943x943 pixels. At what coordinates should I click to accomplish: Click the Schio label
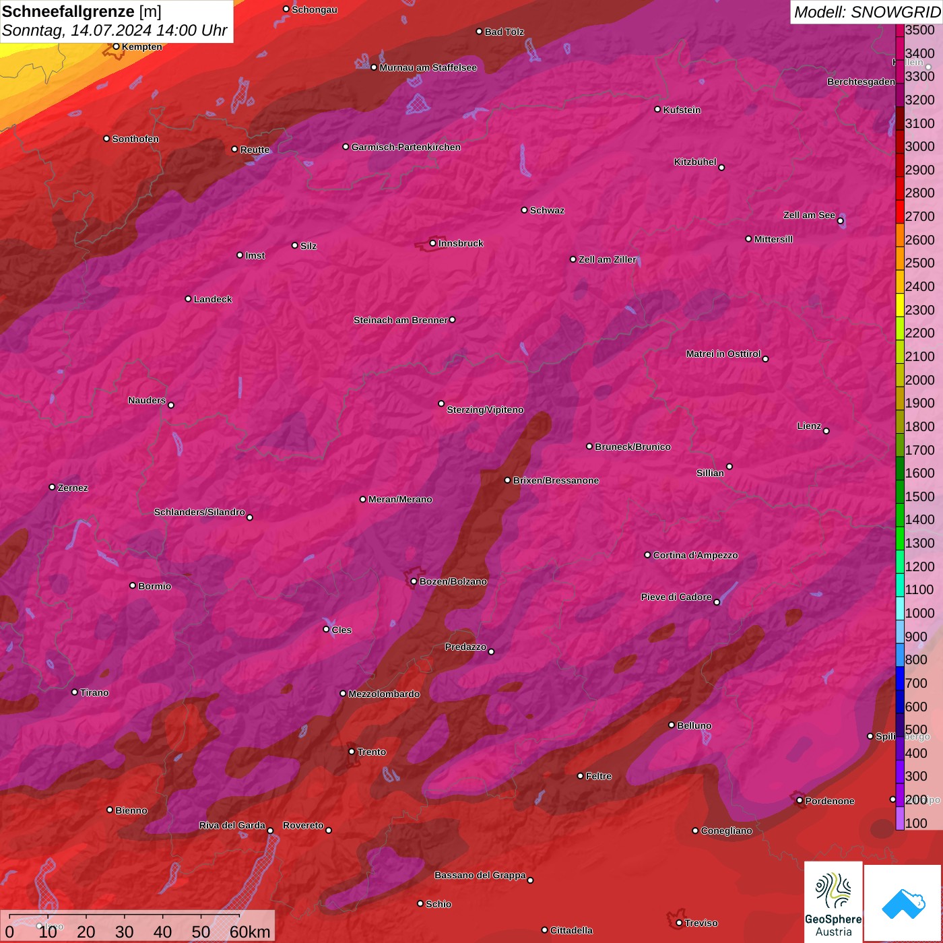(438, 904)
